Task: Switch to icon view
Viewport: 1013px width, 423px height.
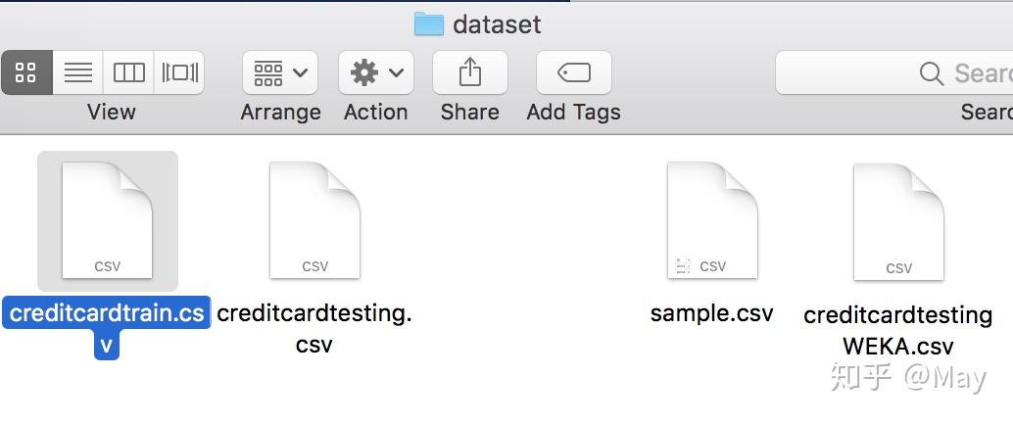Action: [x=26, y=72]
